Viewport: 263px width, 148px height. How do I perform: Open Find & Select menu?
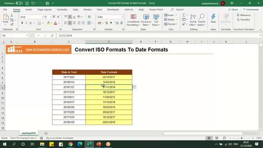(x=201, y=20)
